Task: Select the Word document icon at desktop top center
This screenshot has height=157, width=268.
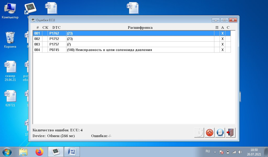Action: (133, 8)
